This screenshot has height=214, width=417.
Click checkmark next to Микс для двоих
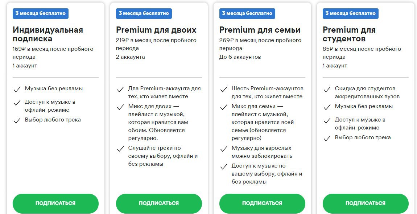coord(120,107)
